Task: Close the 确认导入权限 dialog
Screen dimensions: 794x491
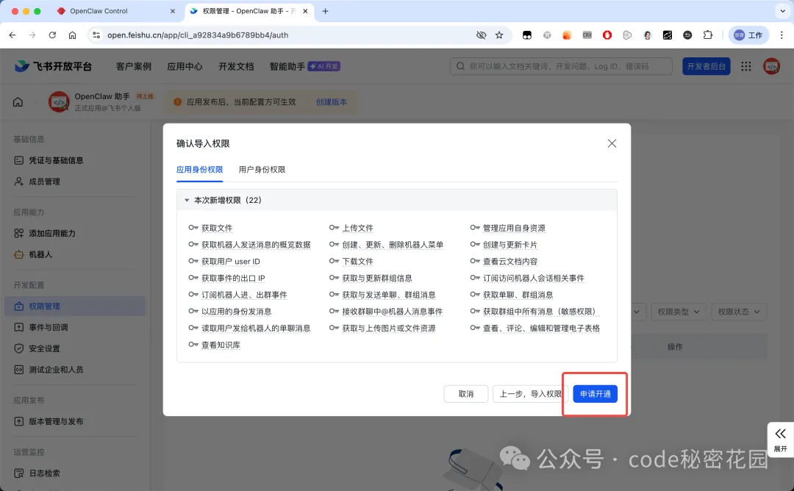Action: pos(612,143)
